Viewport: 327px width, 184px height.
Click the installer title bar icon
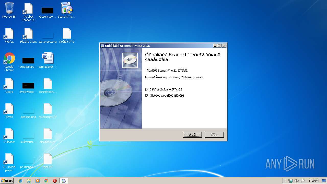(102, 46)
